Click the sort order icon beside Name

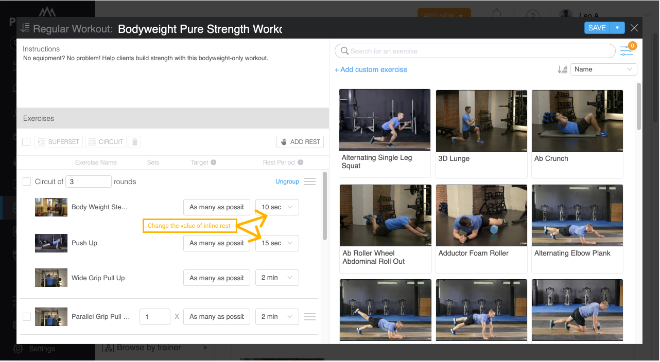click(562, 69)
